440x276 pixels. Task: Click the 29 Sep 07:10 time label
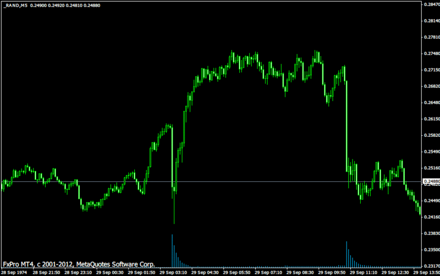[268, 273]
